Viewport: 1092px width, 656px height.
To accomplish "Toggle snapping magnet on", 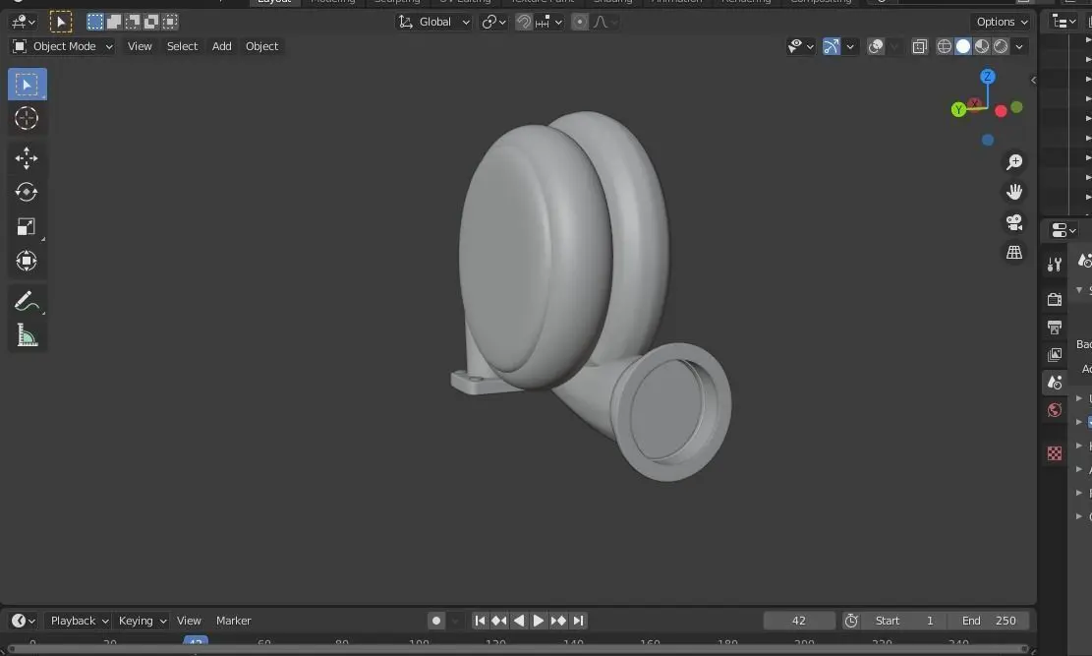I will [x=523, y=23].
